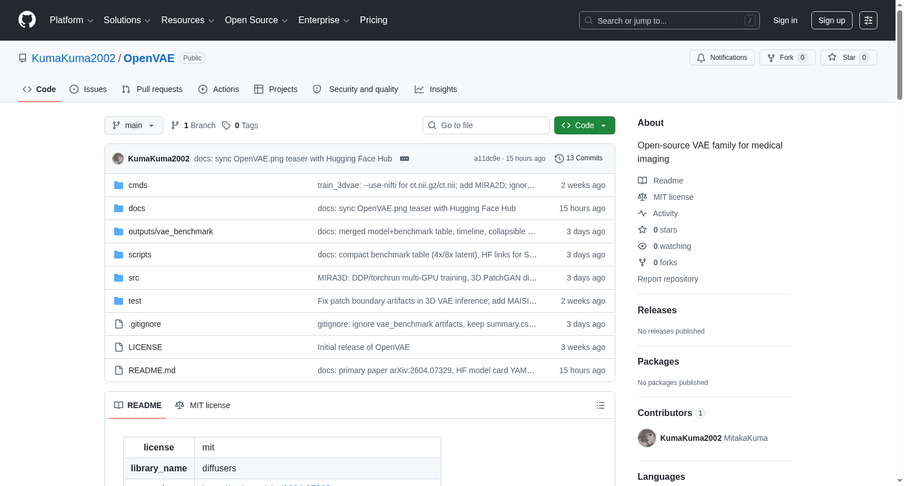Click the Sign in link
The width and height of the screenshot is (904, 486).
coord(785,20)
